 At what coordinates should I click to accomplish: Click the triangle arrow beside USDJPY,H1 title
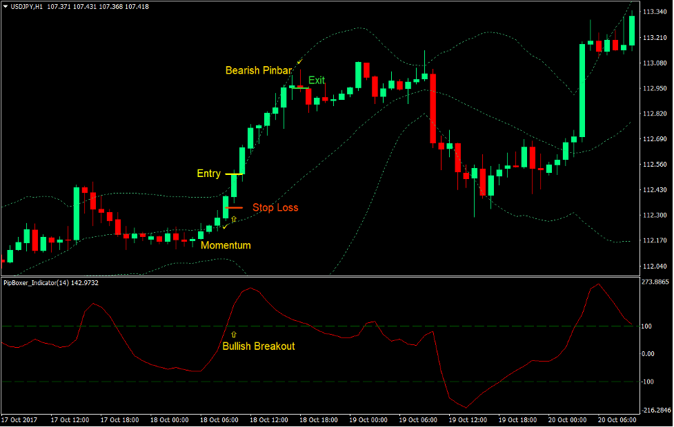coord(6,6)
